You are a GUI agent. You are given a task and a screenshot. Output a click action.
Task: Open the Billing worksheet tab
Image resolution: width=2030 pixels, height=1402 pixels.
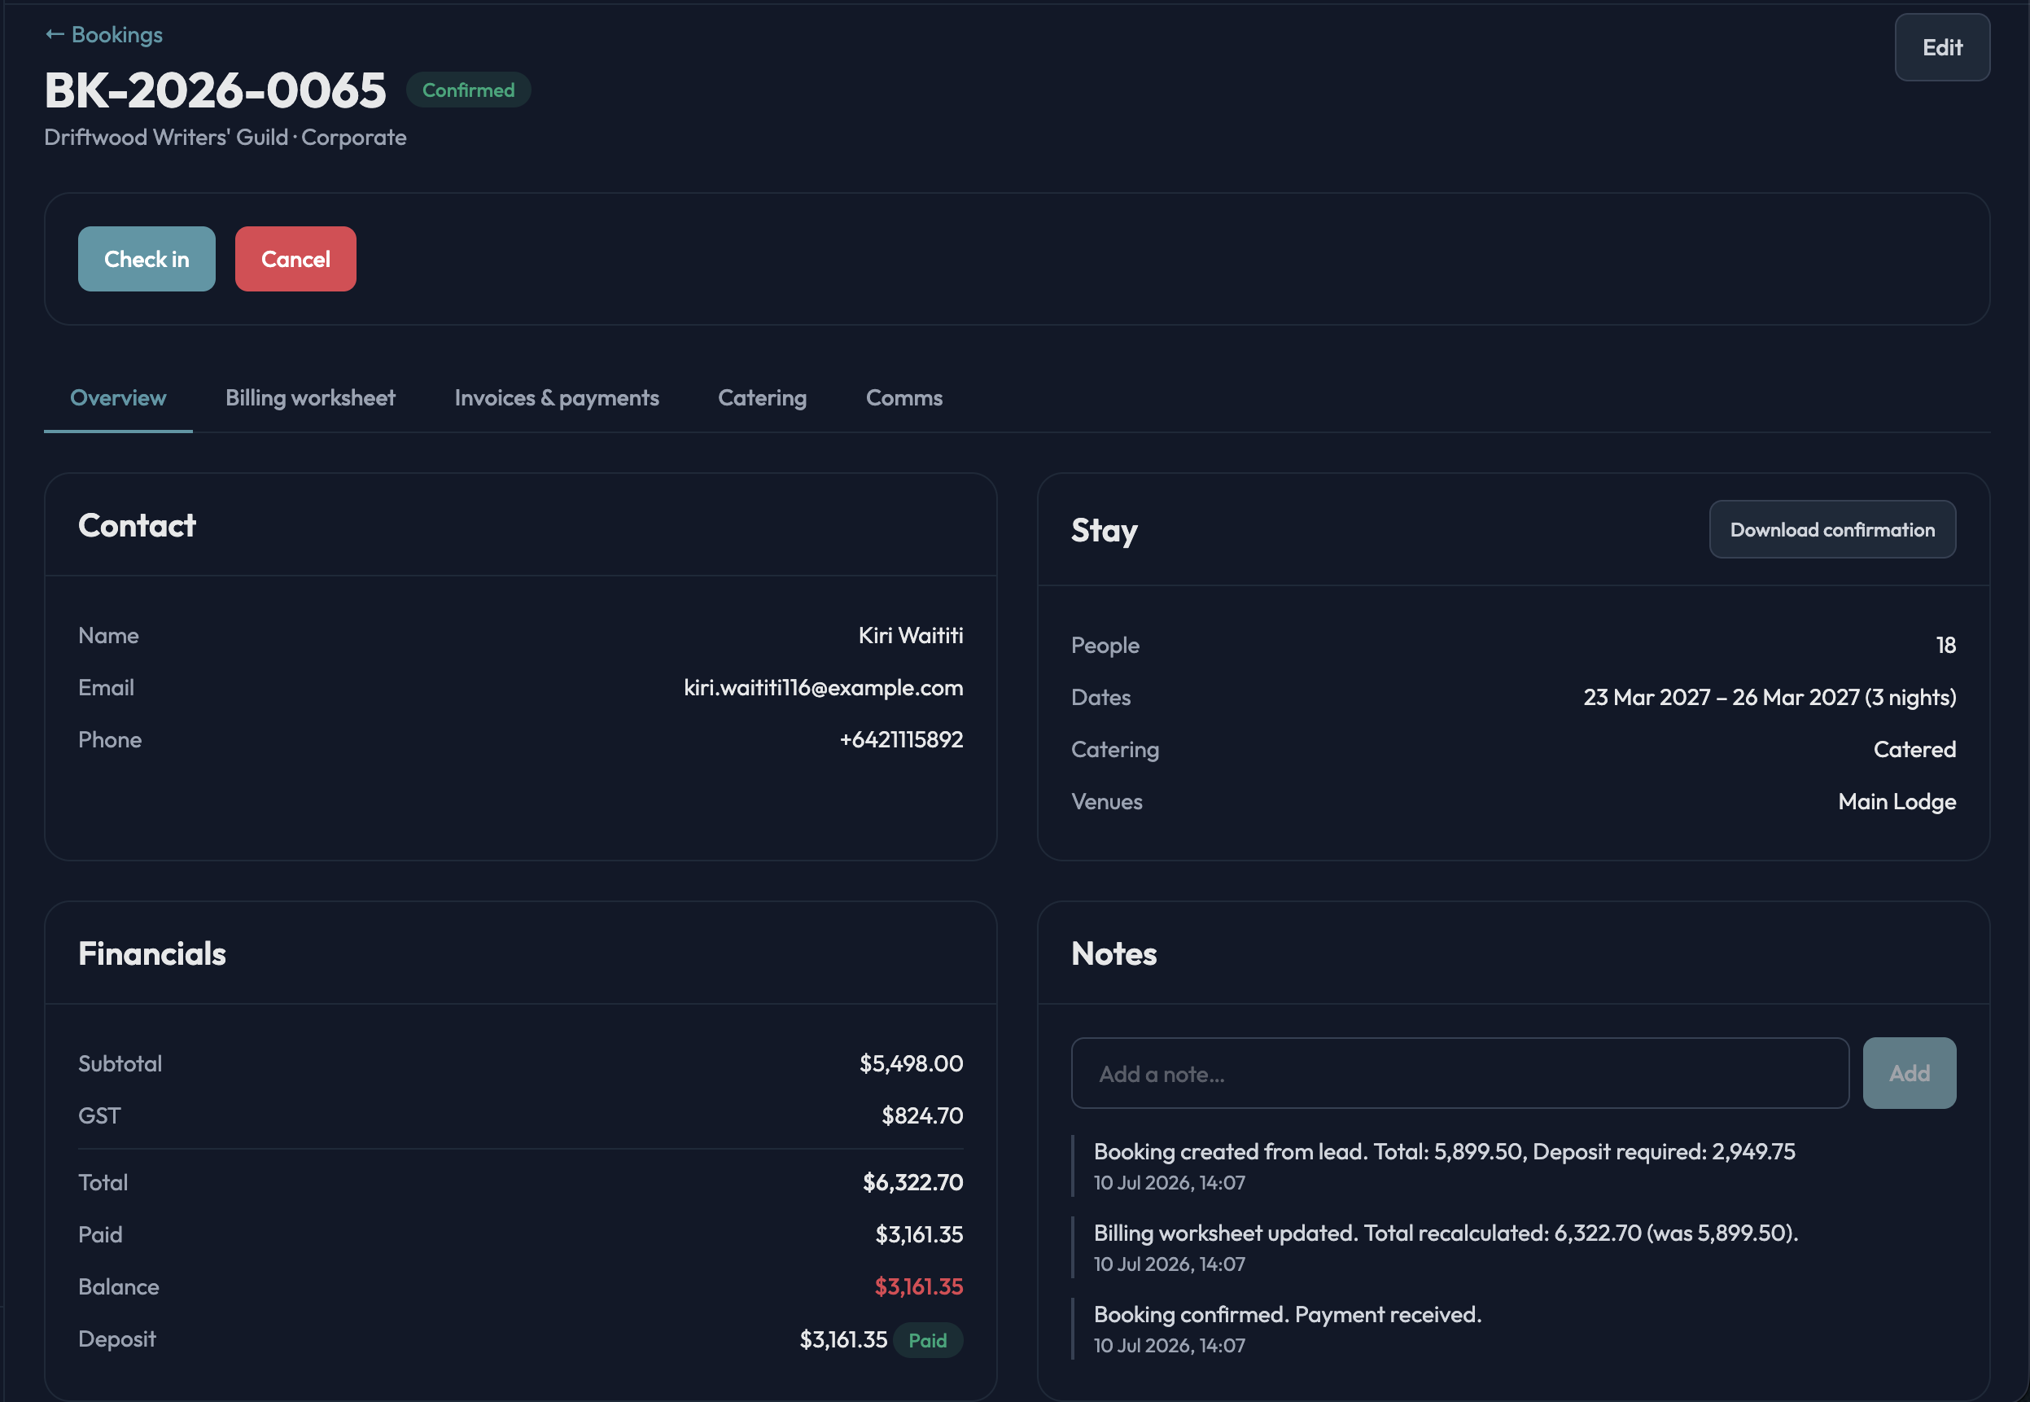point(310,398)
